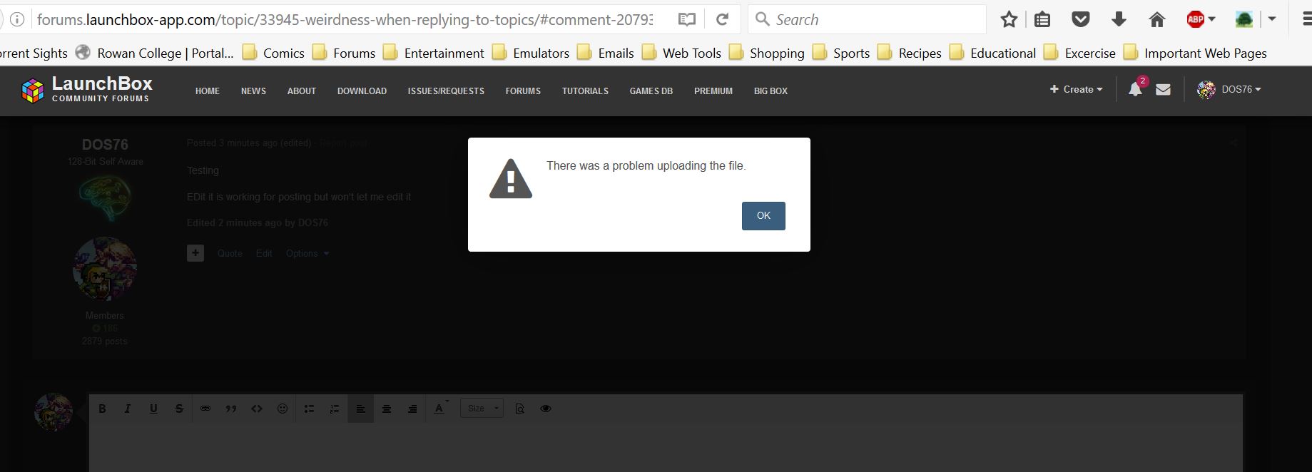Open the Recipes bookmarks folder
1312x472 pixels.
pyautogui.click(x=910, y=53)
